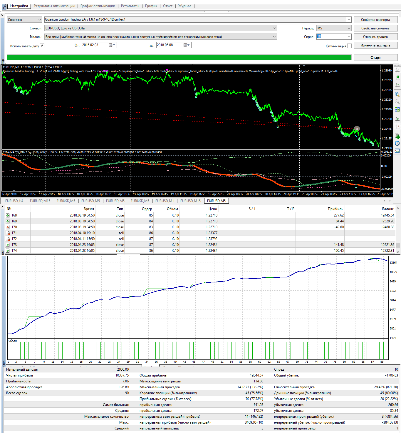Expand the To date dropdown arrow

pos(189,45)
